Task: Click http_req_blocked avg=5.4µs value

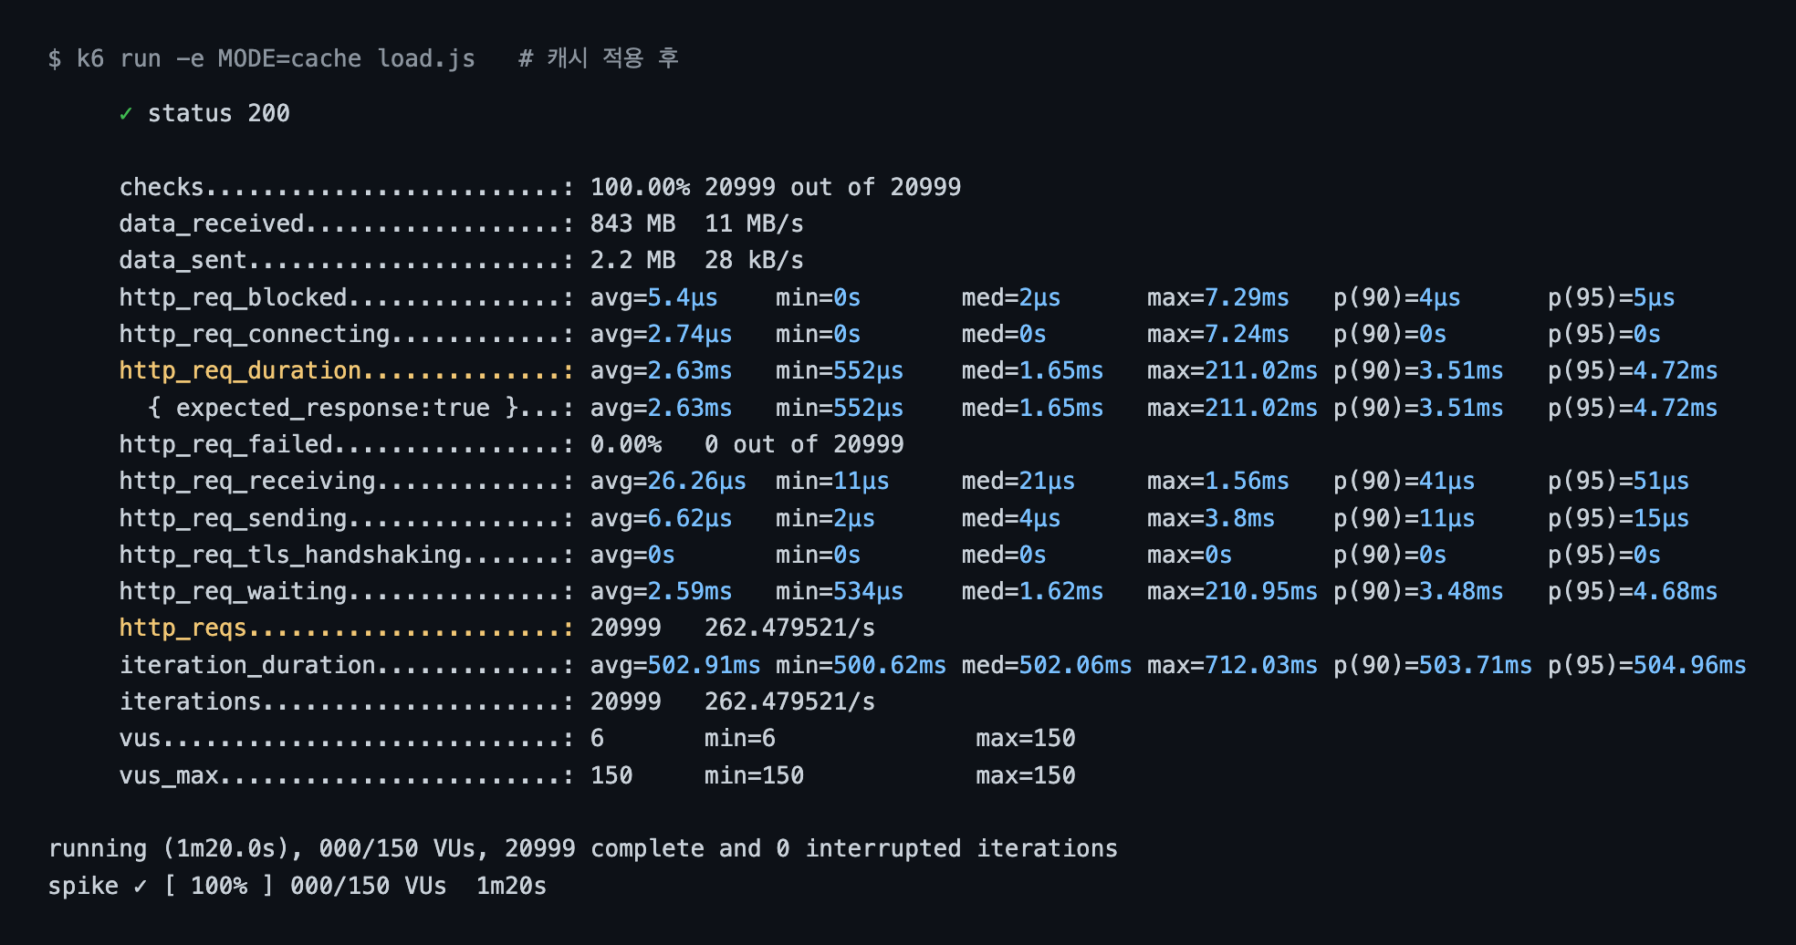Action: coord(653,298)
